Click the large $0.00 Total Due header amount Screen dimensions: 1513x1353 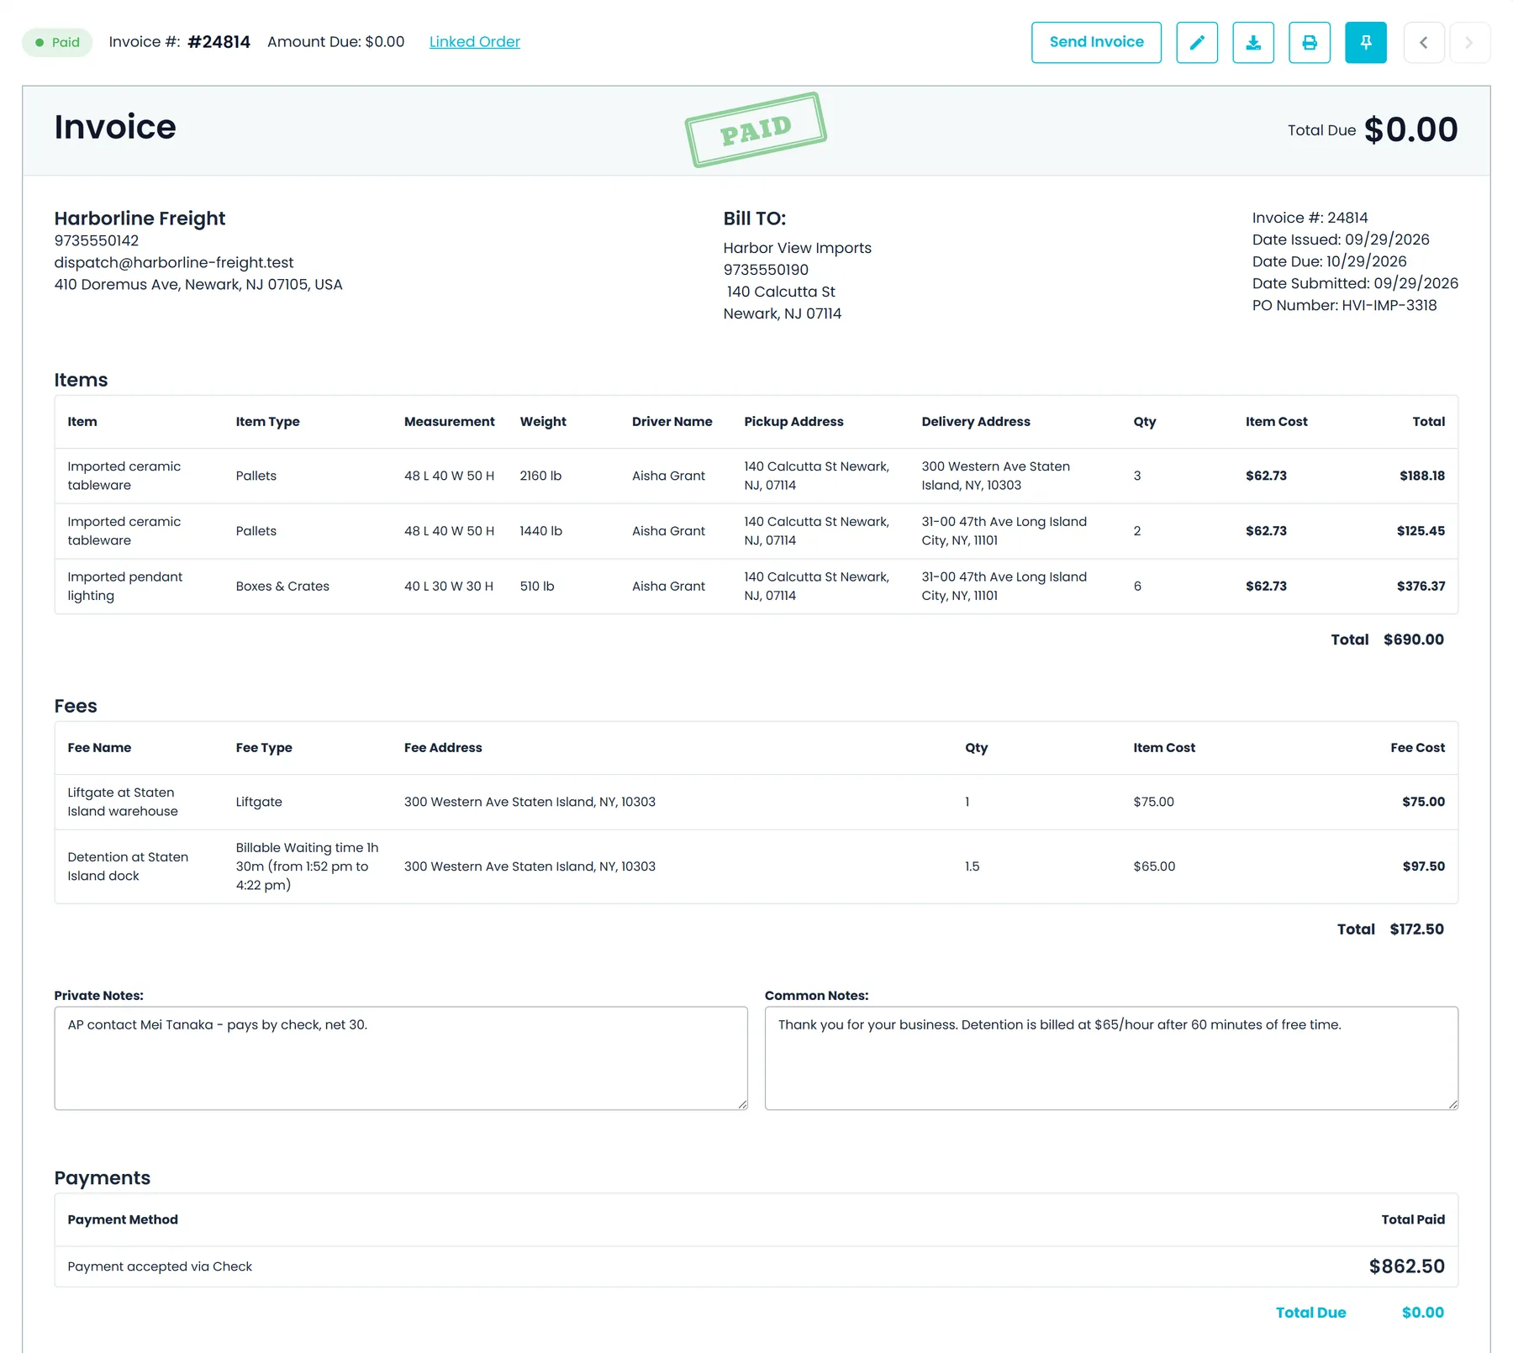[x=1410, y=129]
